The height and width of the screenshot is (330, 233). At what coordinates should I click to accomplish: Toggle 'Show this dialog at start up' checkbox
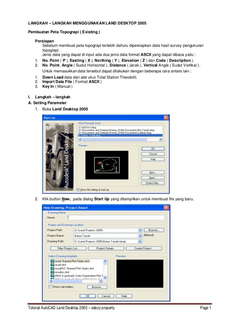(78, 190)
